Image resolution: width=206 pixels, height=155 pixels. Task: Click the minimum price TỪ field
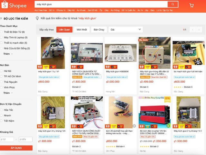pos(7,139)
